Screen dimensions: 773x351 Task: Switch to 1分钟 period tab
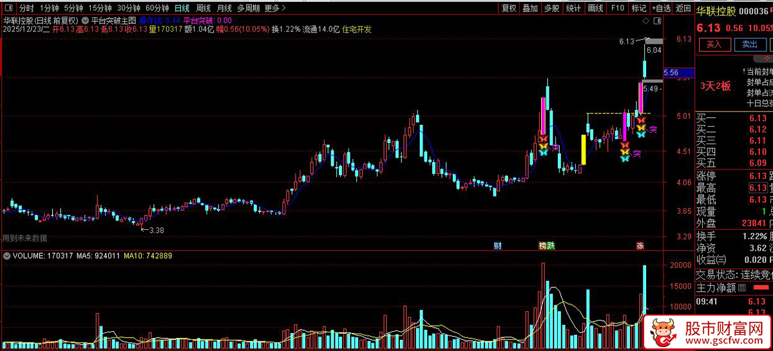click(49, 8)
